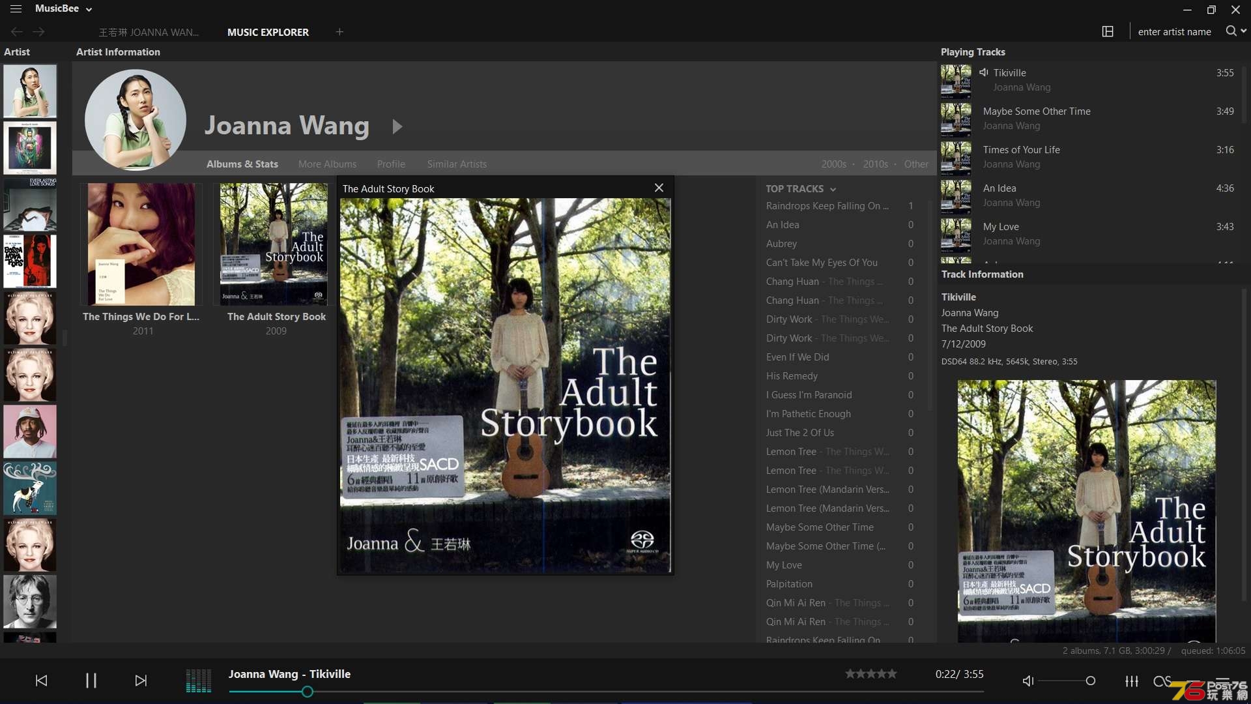Screen dimensions: 1251x704
Task: Skip to previous track
Action: point(41,681)
